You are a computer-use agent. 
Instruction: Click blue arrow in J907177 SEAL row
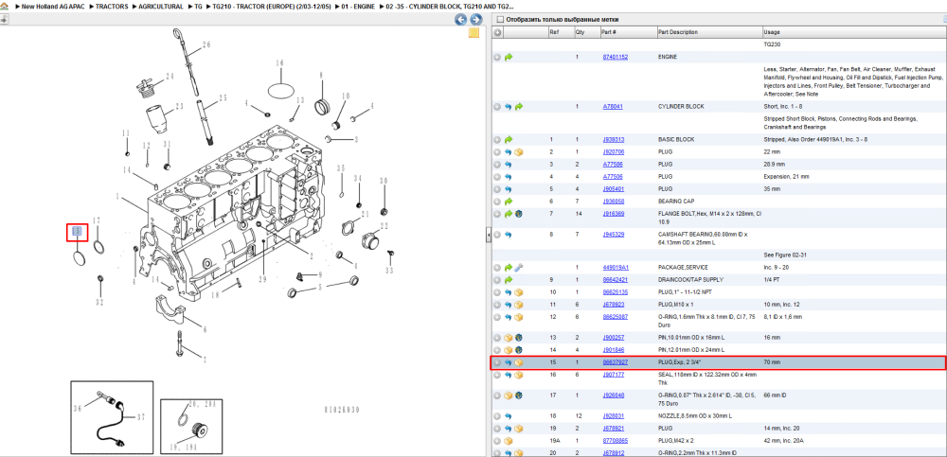click(x=509, y=375)
